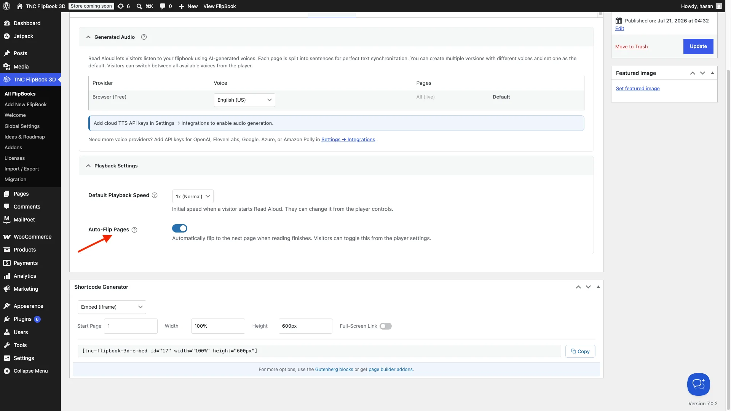The image size is (731, 411).
Task: Collapse the Playback Settings section
Action: tap(88, 166)
